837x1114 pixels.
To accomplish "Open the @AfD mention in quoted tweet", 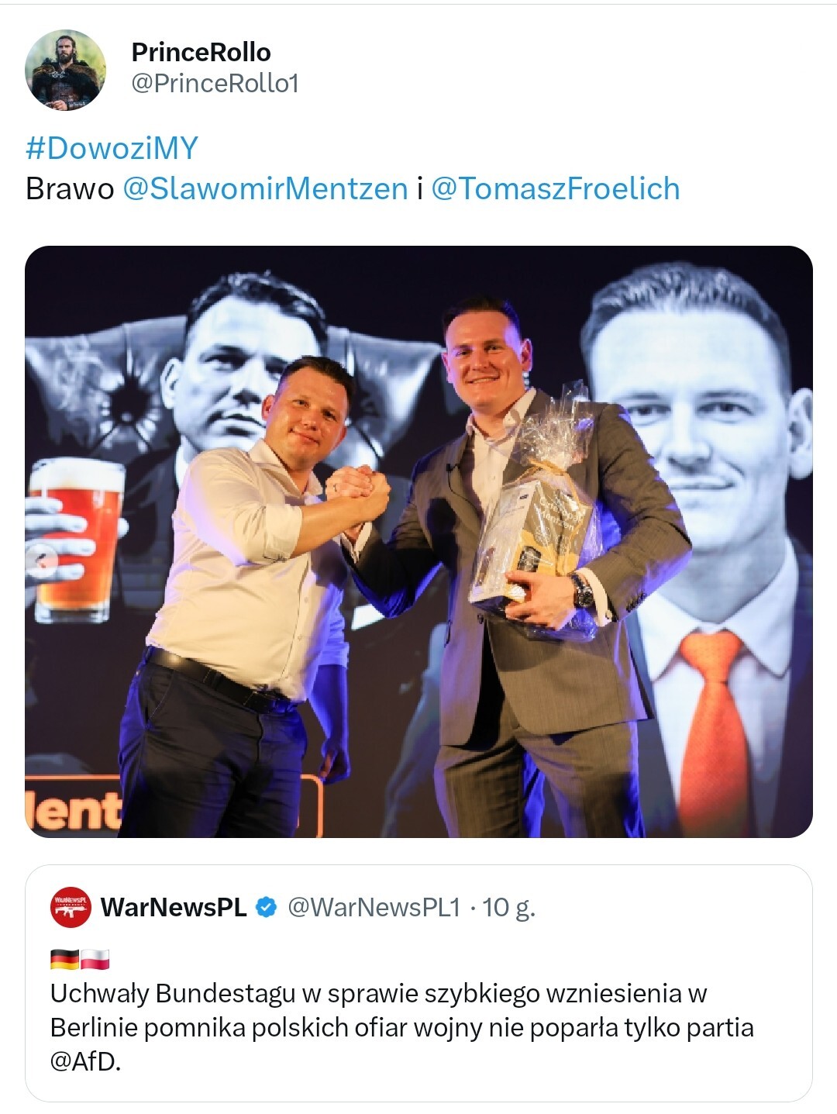I will click(x=85, y=1061).
